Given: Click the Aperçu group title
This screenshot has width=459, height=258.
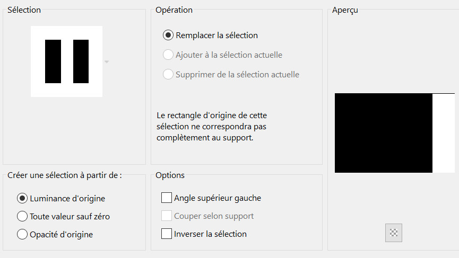Looking at the screenshot, I should click(345, 10).
